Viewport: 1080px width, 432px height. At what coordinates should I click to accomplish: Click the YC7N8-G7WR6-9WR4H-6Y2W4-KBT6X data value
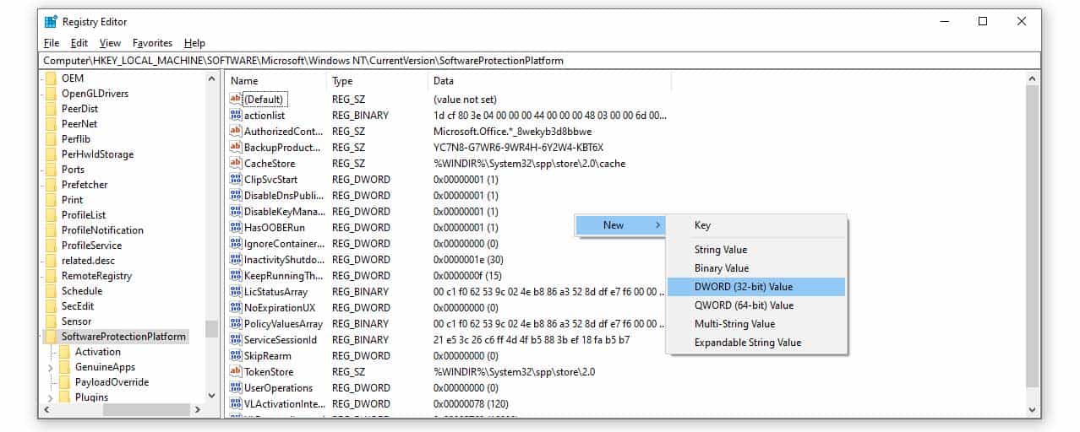(x=518, y=147)
